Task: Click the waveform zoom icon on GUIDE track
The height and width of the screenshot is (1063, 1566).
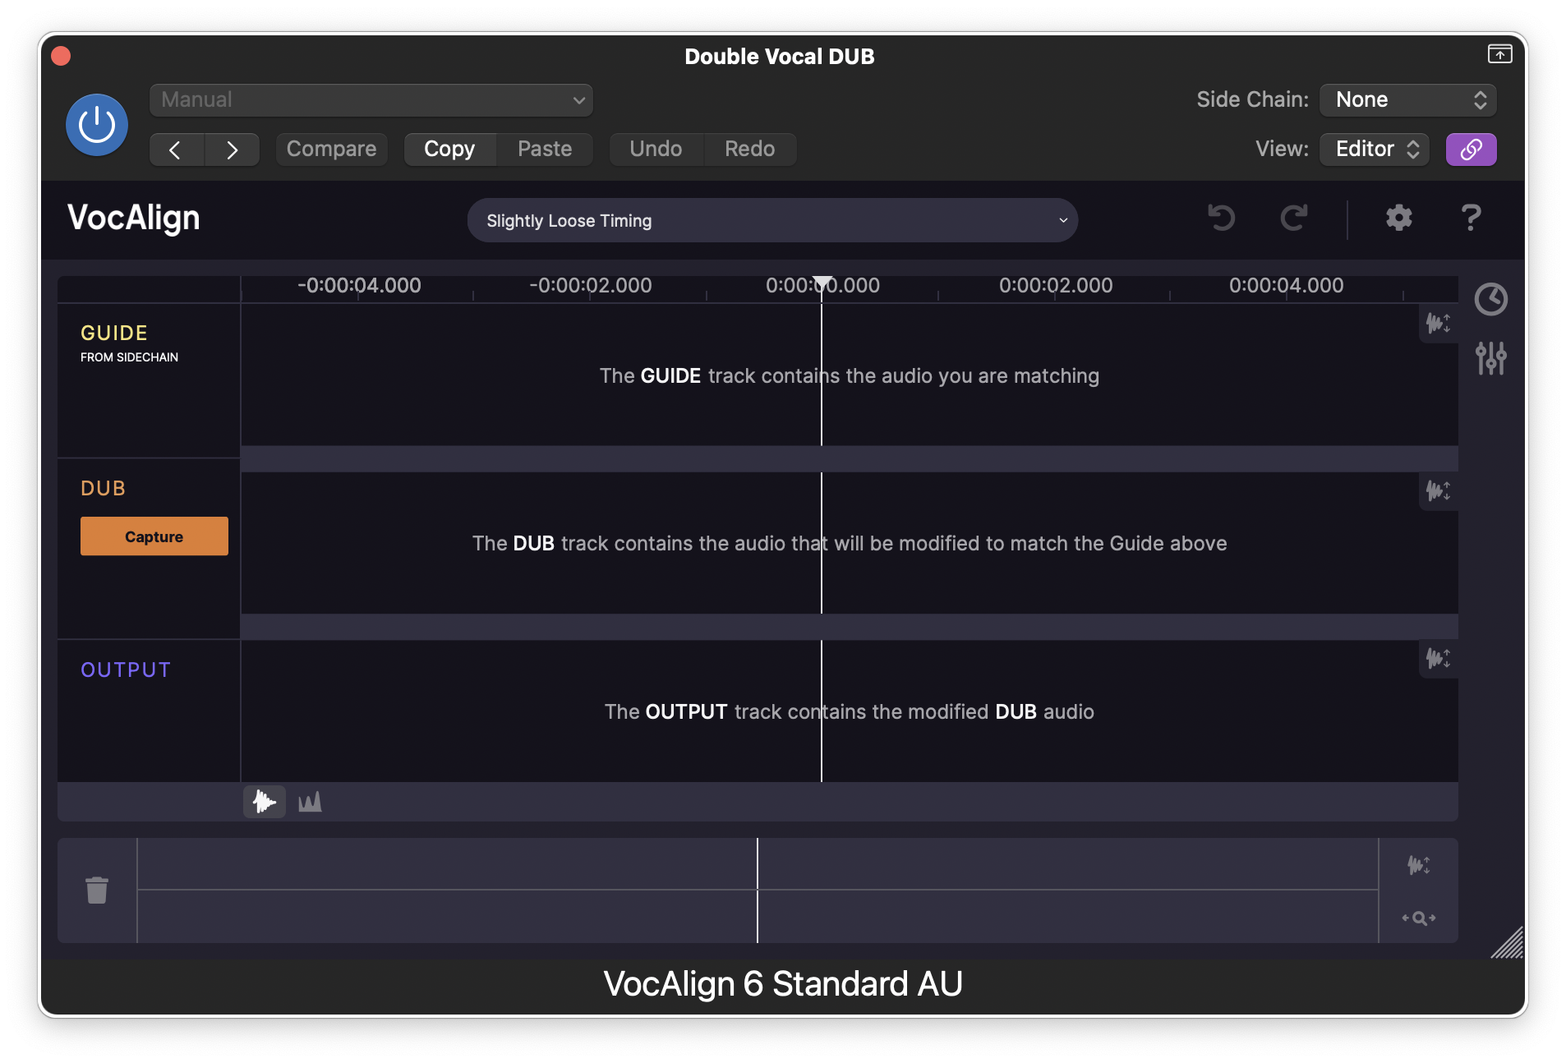Action: pyautogui.click(x=1439, y=324)
